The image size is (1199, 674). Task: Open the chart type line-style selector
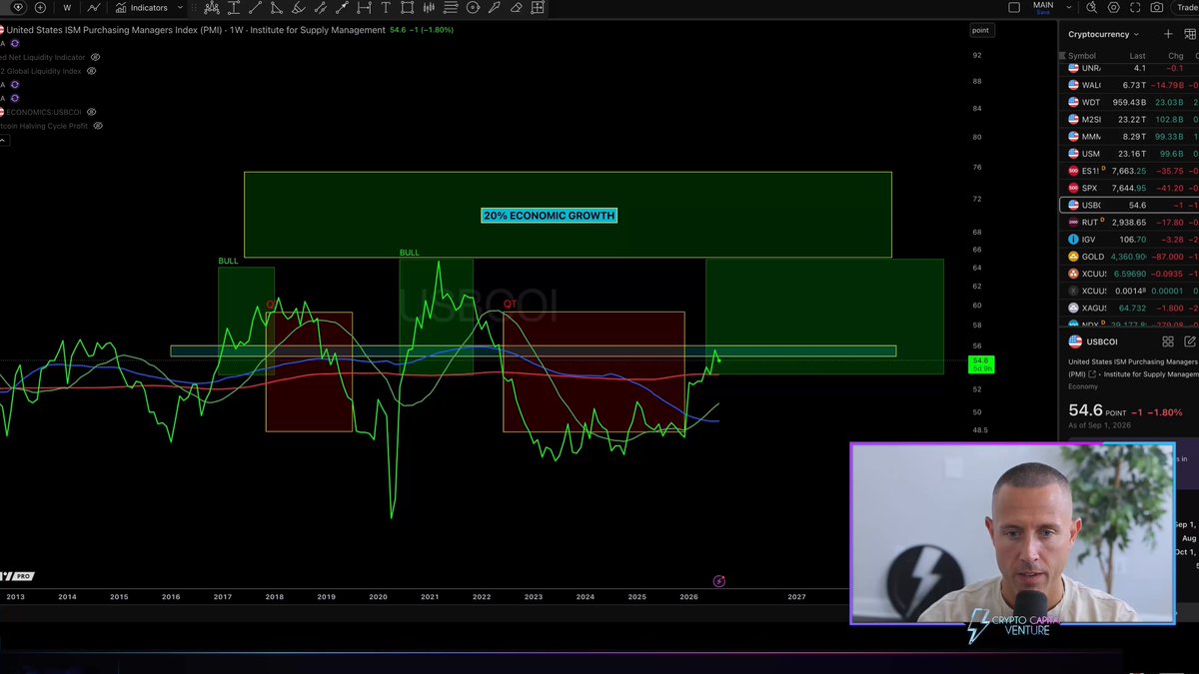point(93,7)
